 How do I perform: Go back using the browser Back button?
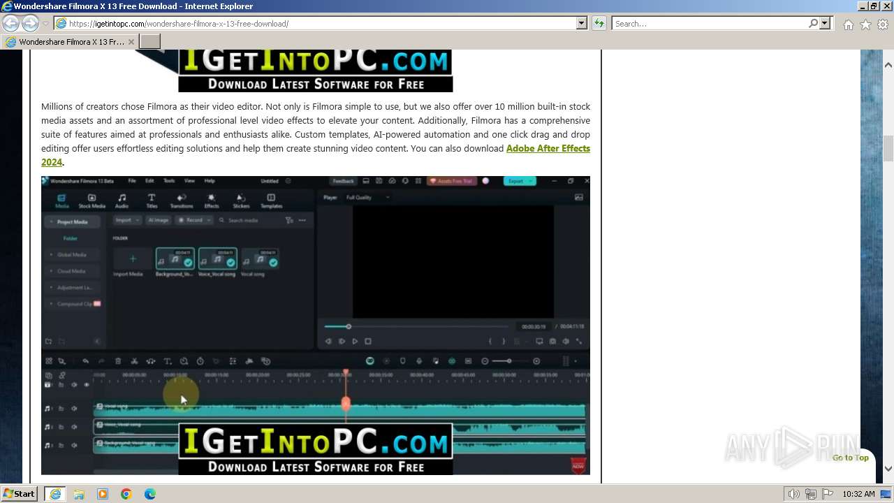(10, 23)
